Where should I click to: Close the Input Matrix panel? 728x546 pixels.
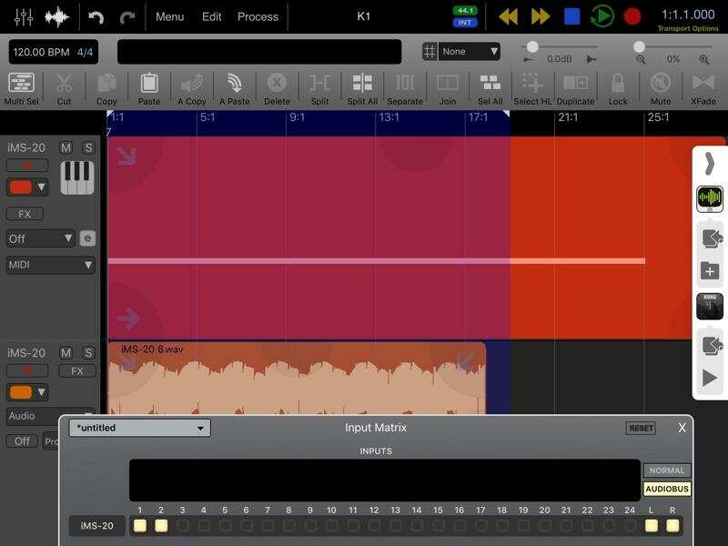click(x=682, y=428)
